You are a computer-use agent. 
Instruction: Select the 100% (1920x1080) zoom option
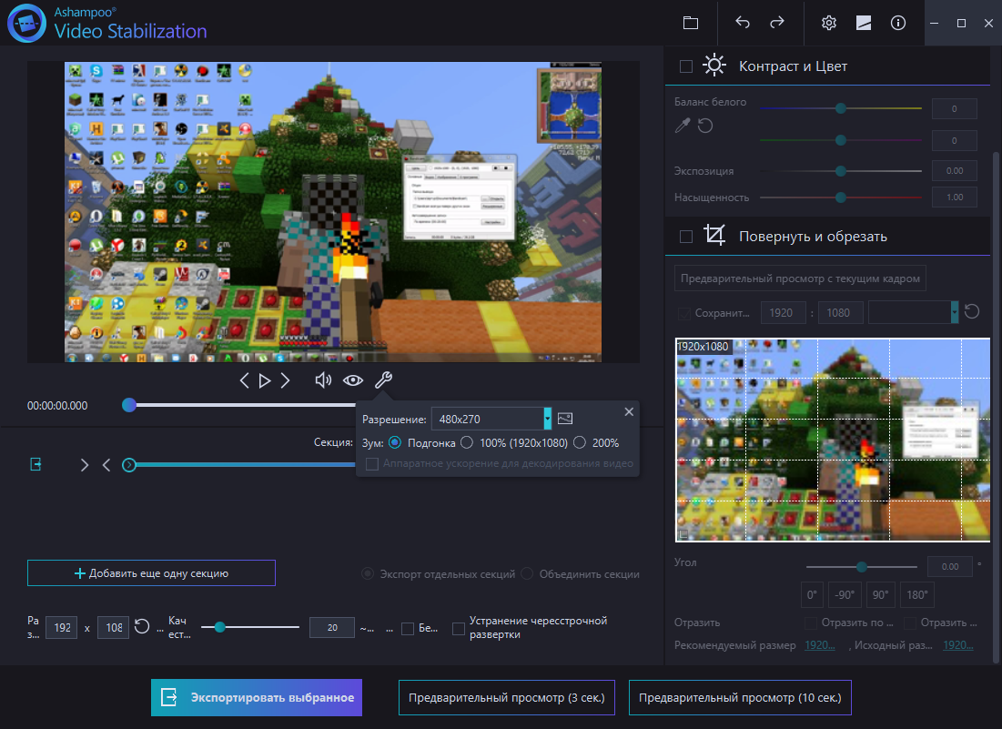point(467,442)
